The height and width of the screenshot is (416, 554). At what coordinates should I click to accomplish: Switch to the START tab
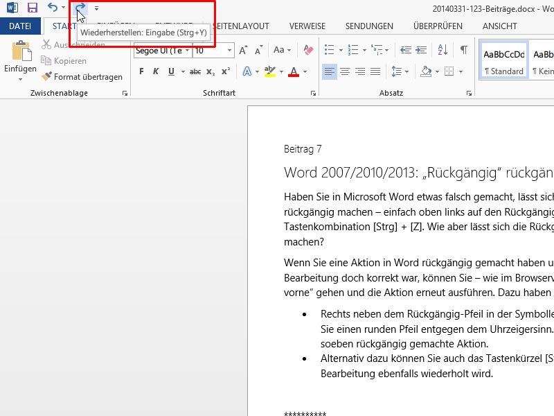(x=64, y=26)
